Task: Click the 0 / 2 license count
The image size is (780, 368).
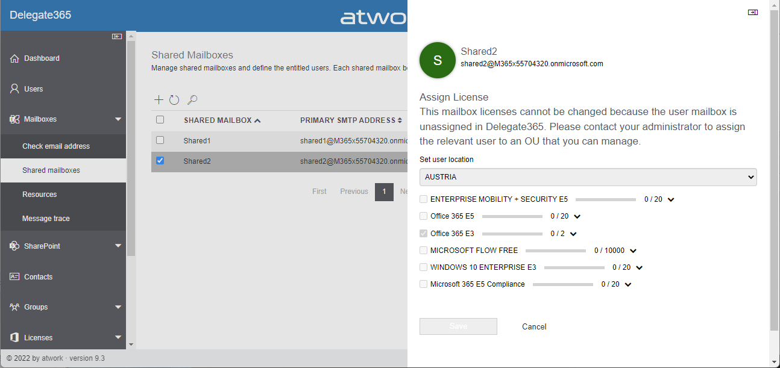Action: click(x=558, y=234)
